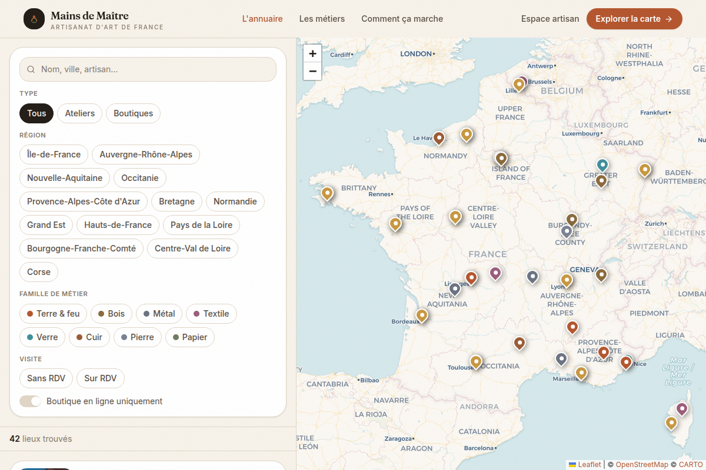Filter by Papier craft family
706x470 pixels.
[190, 337]
